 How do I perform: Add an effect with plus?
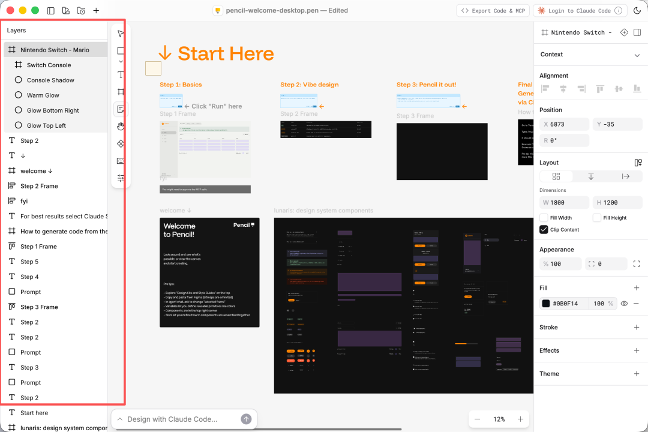coord(637,350)
